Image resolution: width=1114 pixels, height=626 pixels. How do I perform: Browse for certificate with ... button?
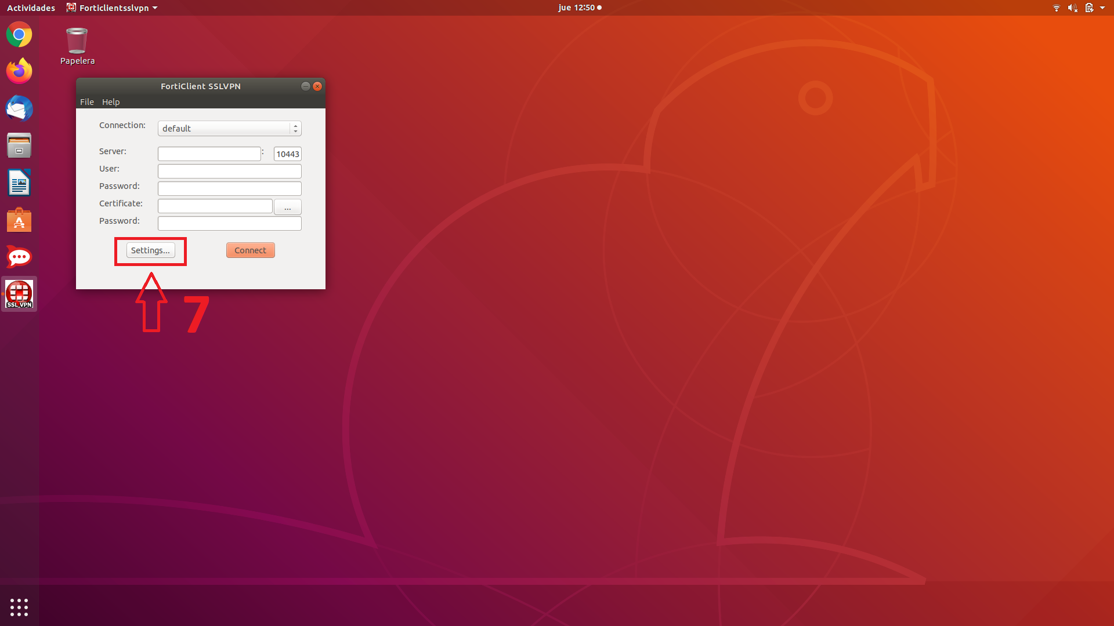click(287, 207)
